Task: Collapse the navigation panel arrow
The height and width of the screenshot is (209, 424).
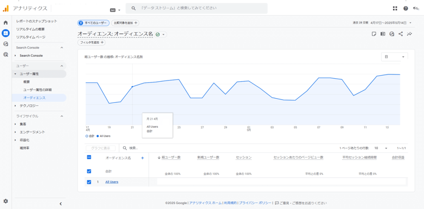Action: click(x=60, y=204)
